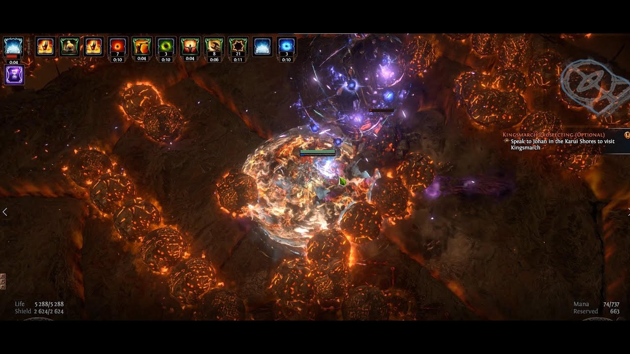630x354 pixels.
Task: Click the left-pointing arrow at the left screen edge
Action: click(5, 212)
